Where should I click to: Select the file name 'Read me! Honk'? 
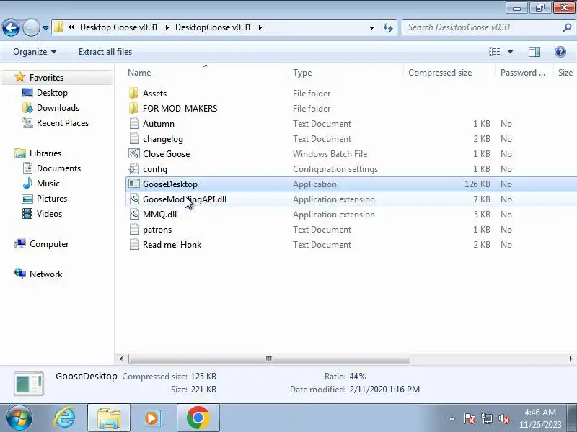point(172,244)
